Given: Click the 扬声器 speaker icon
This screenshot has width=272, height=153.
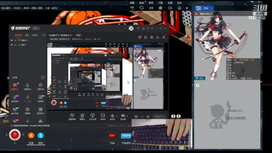Looking at the screenshot, I should click(123, 116).
